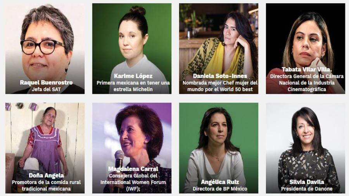Screen dimensions: 349x196
Task: Click the name Raquel Buenrostro
Action: click(x=46, y=83)
